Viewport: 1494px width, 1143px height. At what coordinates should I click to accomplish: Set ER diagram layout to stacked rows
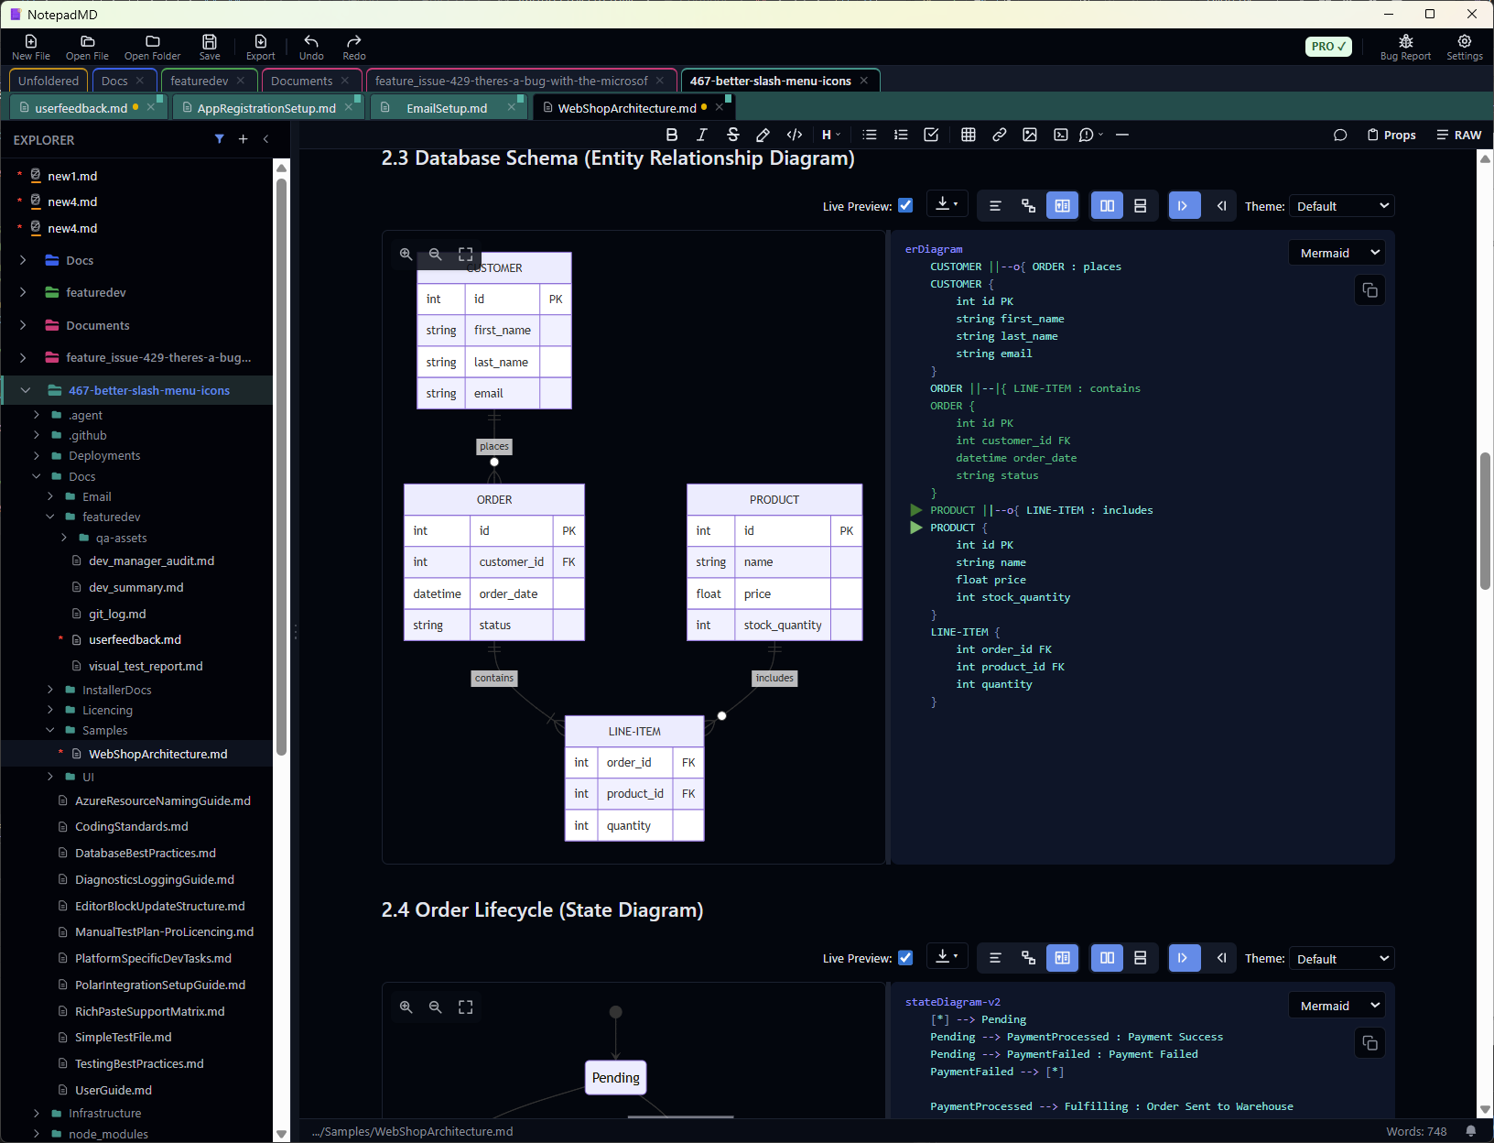click(1141, 206)
